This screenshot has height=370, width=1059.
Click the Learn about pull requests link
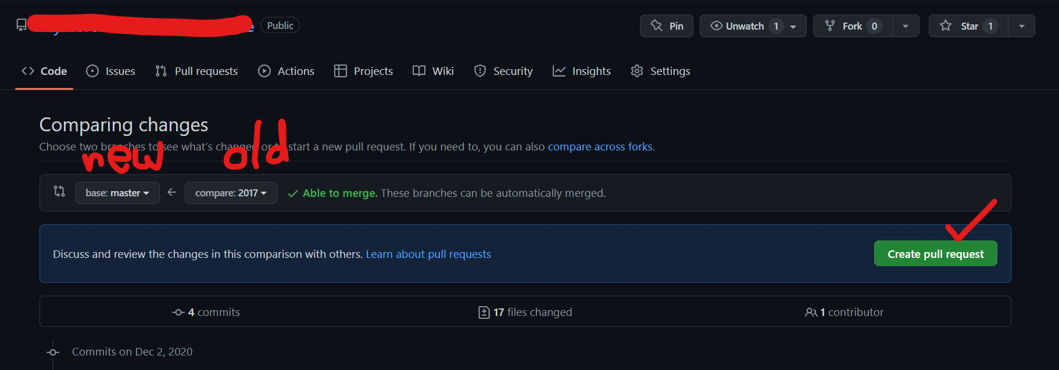point(428,254)
